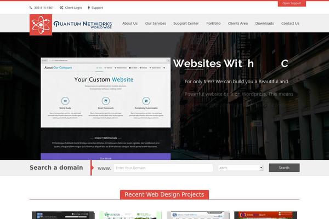Go to Support Center

[x=186, y=23]
